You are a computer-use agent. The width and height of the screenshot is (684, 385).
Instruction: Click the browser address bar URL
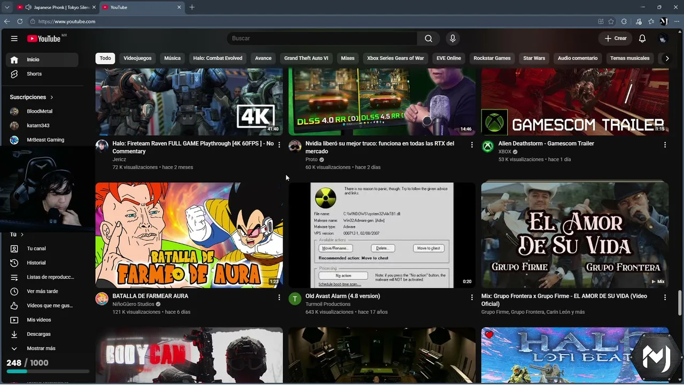[x=67, y=21]
